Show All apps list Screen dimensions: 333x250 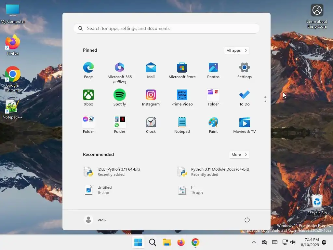[237, 50]
